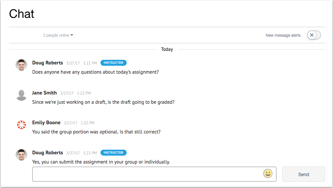Click the New message alerts label
Screen dimensions: 333x188
pos(283,35)
